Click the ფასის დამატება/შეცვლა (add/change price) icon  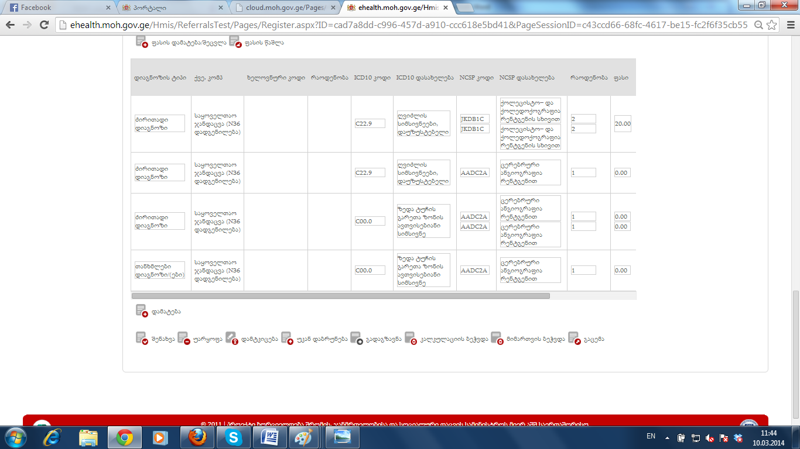[142, 42]
